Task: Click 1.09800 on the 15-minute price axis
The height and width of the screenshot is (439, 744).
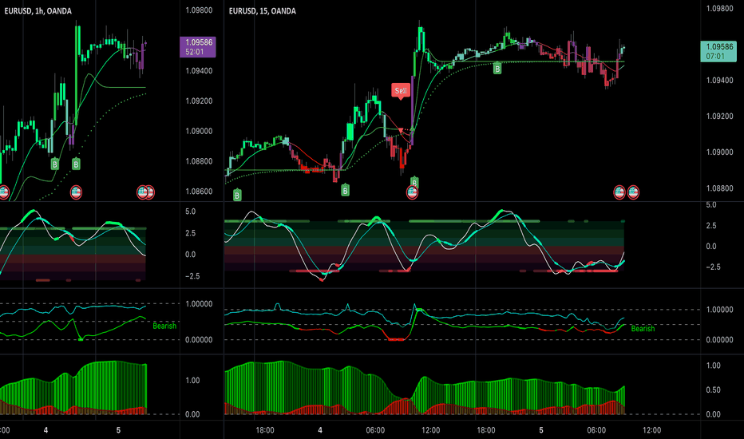Action: (x=720, y=8)
